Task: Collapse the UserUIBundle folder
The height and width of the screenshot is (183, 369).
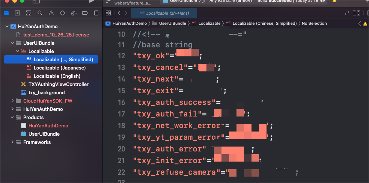Action: click(x=12, y=43)
